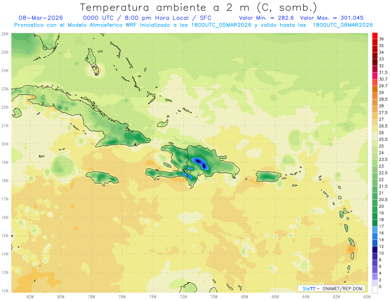
Task: Click the colorbar value '29.7'
Action: [383, 86]
